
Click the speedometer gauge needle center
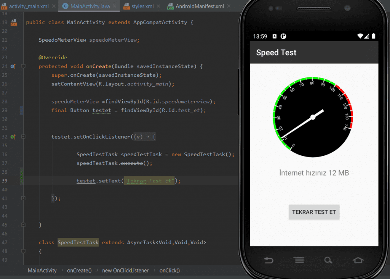(313, 117)
